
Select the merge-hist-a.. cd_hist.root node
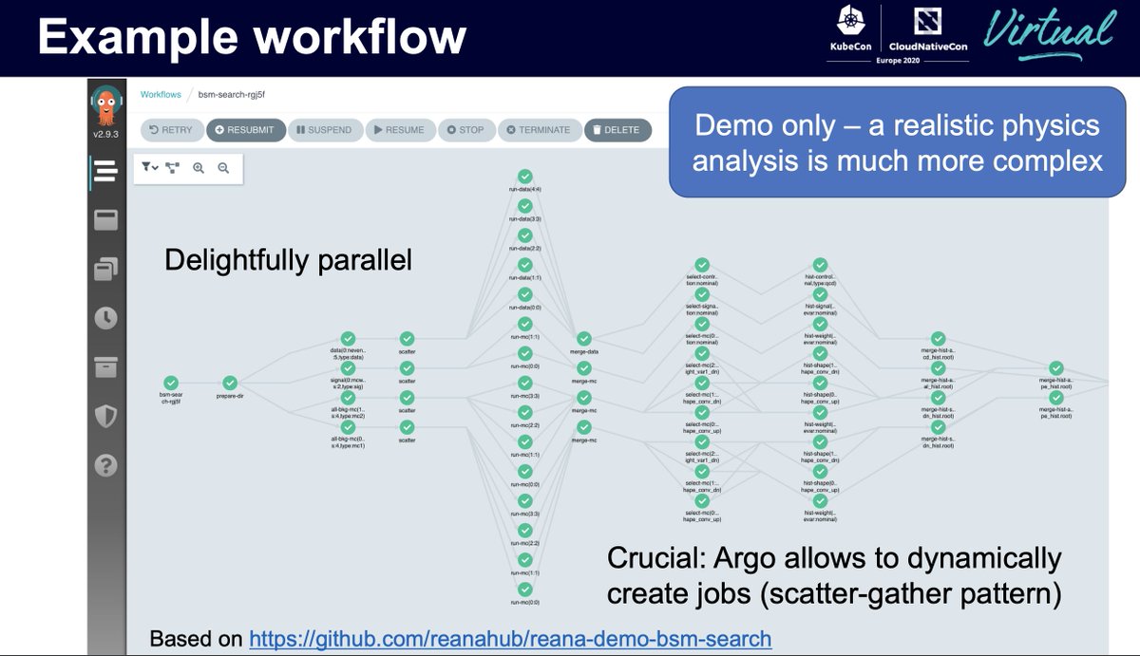(938, 339)
